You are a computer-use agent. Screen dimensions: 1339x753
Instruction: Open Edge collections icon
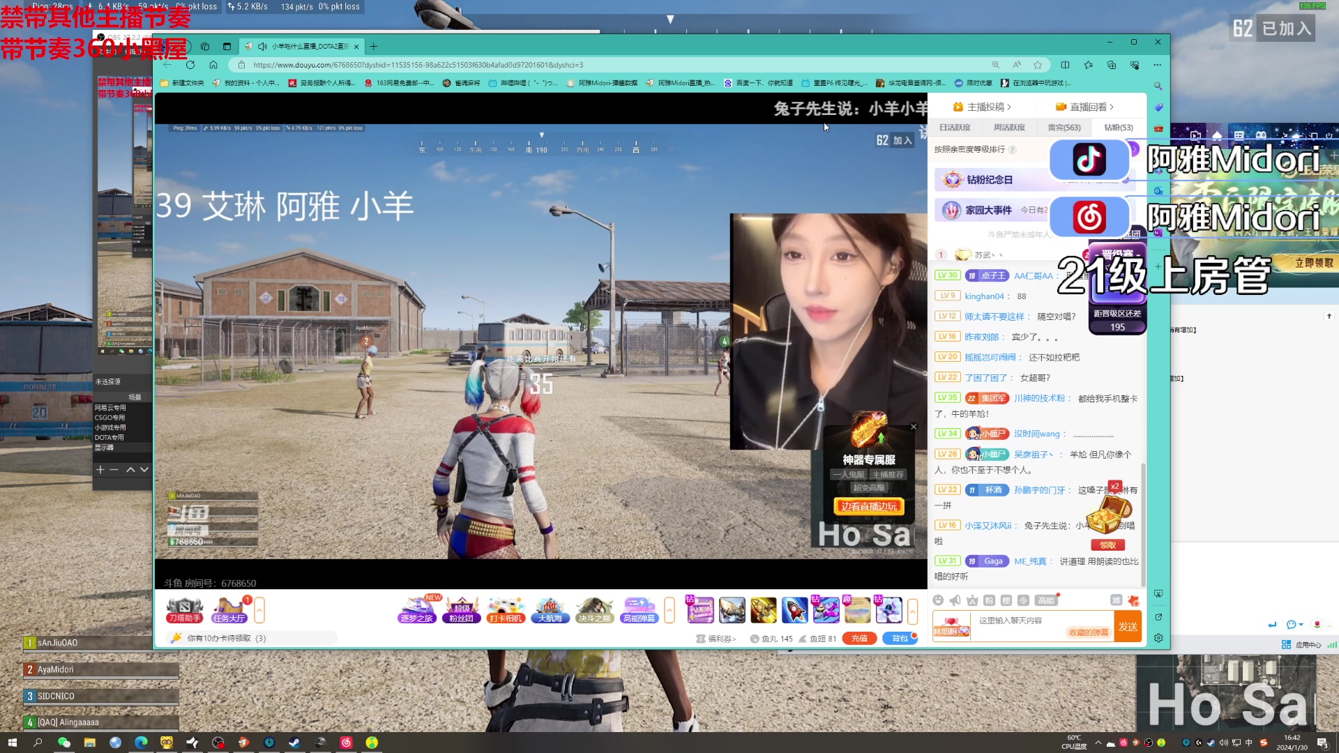(x=1112, y=65)
